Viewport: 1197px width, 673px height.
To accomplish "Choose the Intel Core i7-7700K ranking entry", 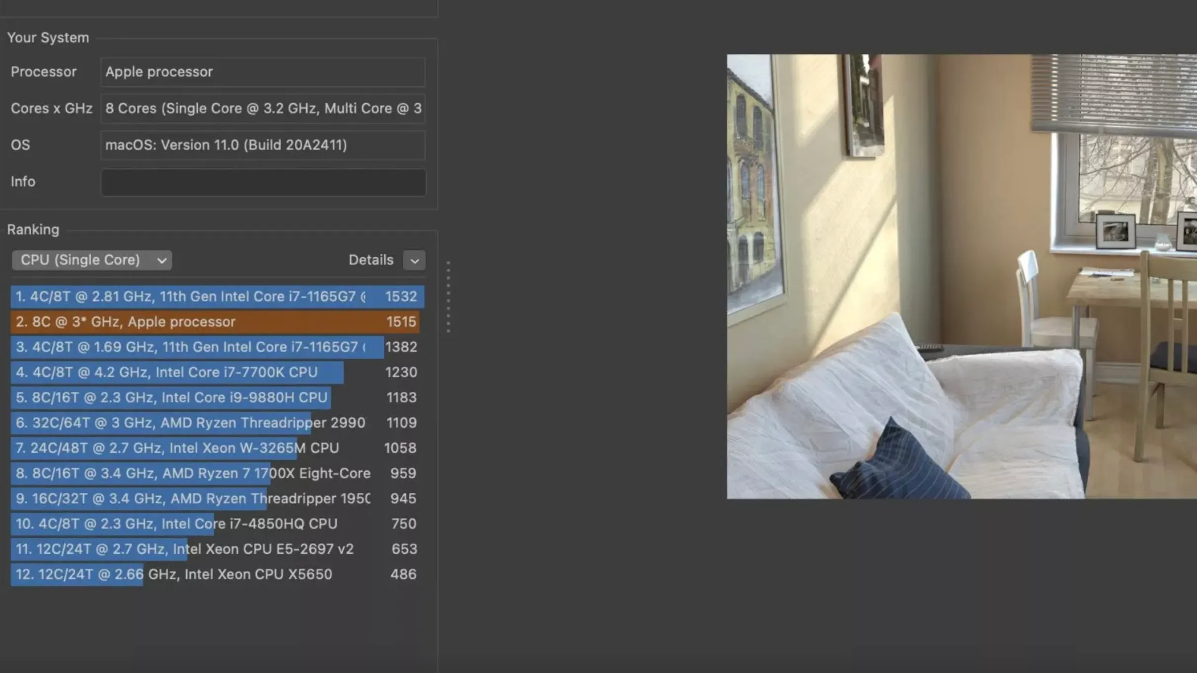I will point(217,372).
